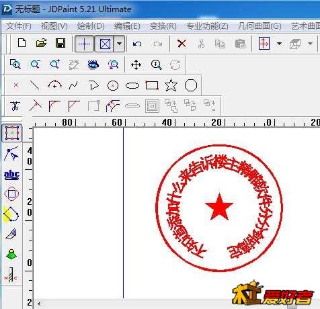Viewport: 320px width, 309px height.
Task: Select the rectangle drawing tool
Action: 152,85
